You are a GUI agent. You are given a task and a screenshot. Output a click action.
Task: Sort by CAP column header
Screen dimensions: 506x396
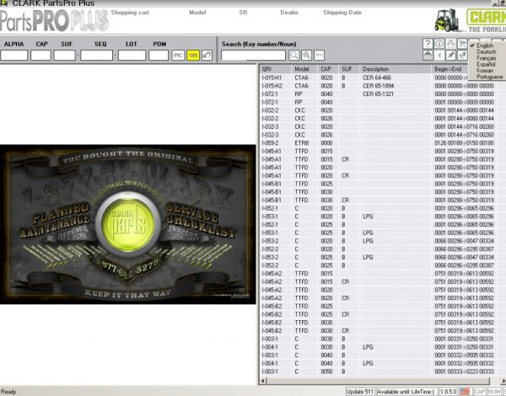(328, 69)
